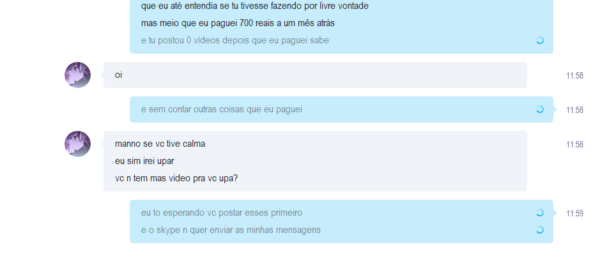This screenshot has height=263, width=600.
Task: Click message "que eu até entendia se tu tivesse"
Action: 255,6
